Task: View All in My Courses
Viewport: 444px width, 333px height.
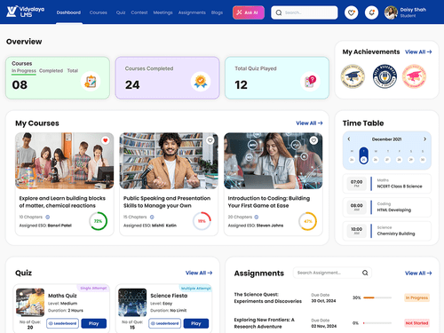Action: [x=309, y=123]
